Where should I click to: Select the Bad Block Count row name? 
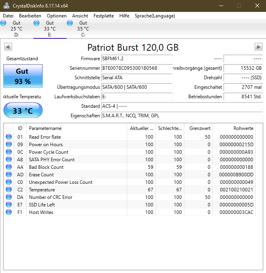[46, 167]
